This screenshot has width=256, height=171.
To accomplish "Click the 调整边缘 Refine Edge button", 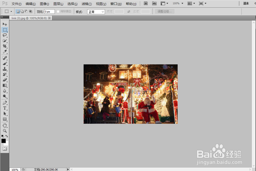I will (x=165, y=12).
